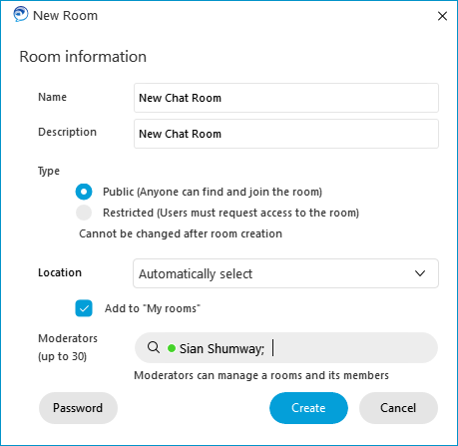Viewport: 458px width, 446px height.
Task: Click the "Restricted (Users must request access)" label text
Action: pos(230,213)
